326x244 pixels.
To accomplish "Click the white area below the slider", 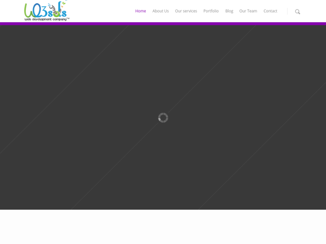I will tap(163, 227).
